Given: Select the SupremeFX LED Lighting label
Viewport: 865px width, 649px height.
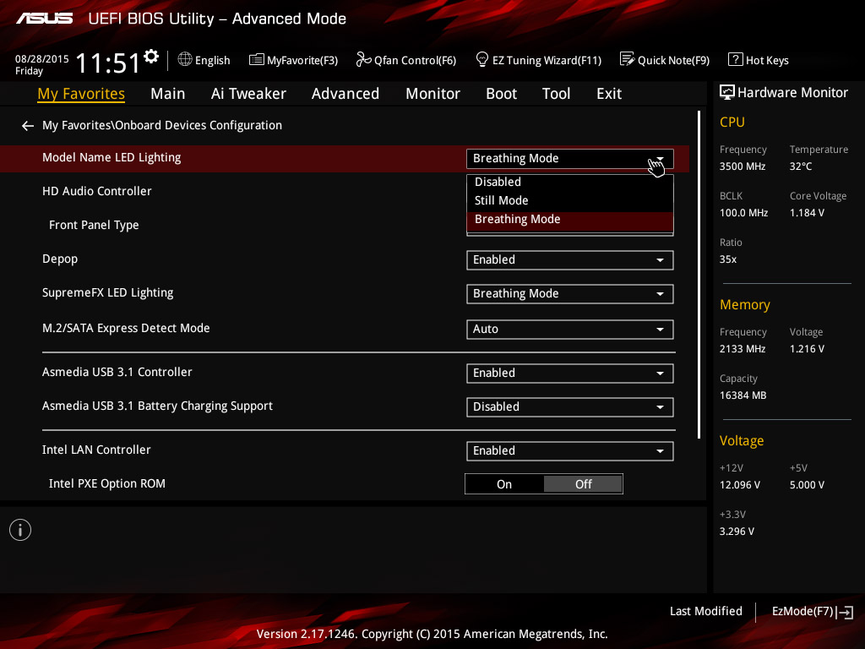Looking at the screenshot, I should click(107, 293).
